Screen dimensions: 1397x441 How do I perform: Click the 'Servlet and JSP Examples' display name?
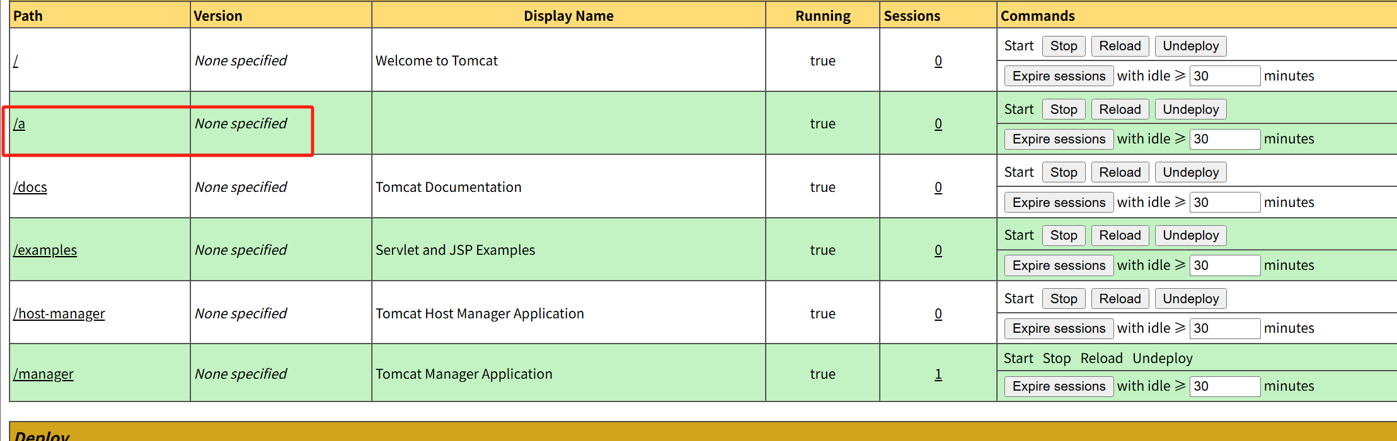pos(455,250)
